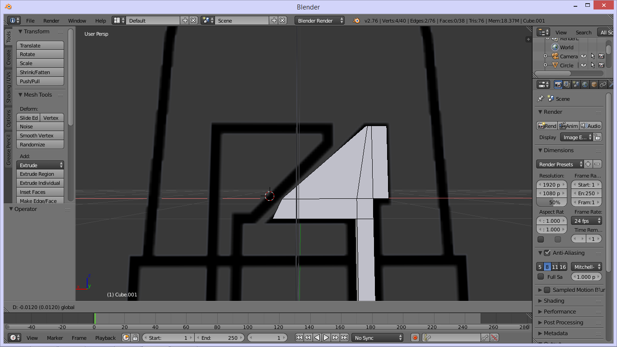This screenshot has height=347, width=617.
Task: Select the Render properties camera tab icon
Action: [558, 84]
